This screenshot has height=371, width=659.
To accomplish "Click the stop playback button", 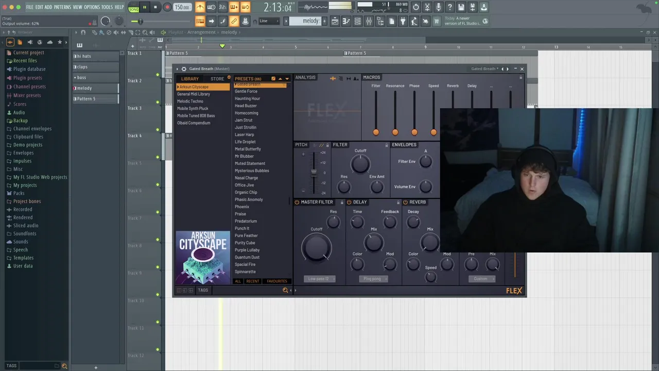I will [x=155, y=7].
